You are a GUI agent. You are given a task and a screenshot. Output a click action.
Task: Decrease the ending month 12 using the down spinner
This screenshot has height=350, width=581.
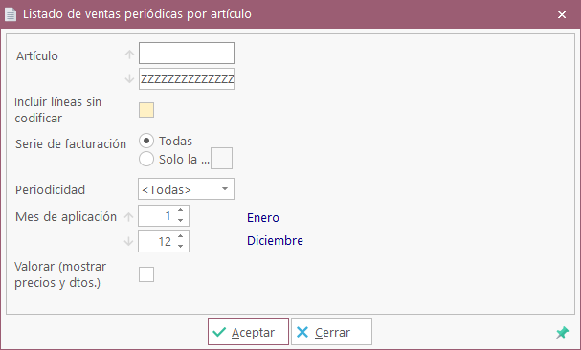pyautogui.click(x=181, y=247)
